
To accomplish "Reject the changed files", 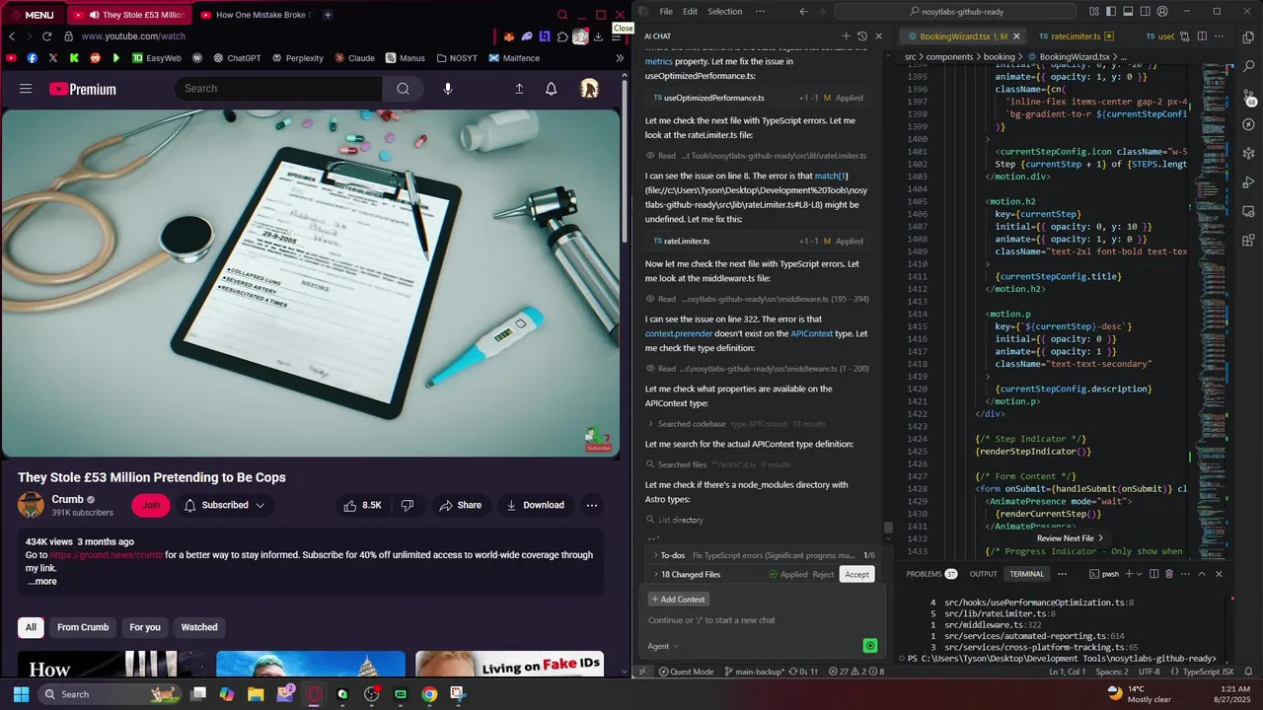I will pyautogui.click(x=823, y=574).
